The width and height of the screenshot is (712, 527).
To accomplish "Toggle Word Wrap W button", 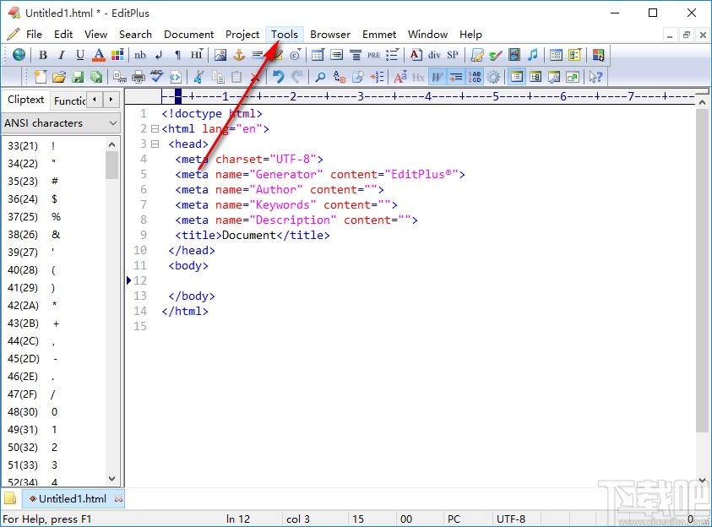I will click(437, 77).
